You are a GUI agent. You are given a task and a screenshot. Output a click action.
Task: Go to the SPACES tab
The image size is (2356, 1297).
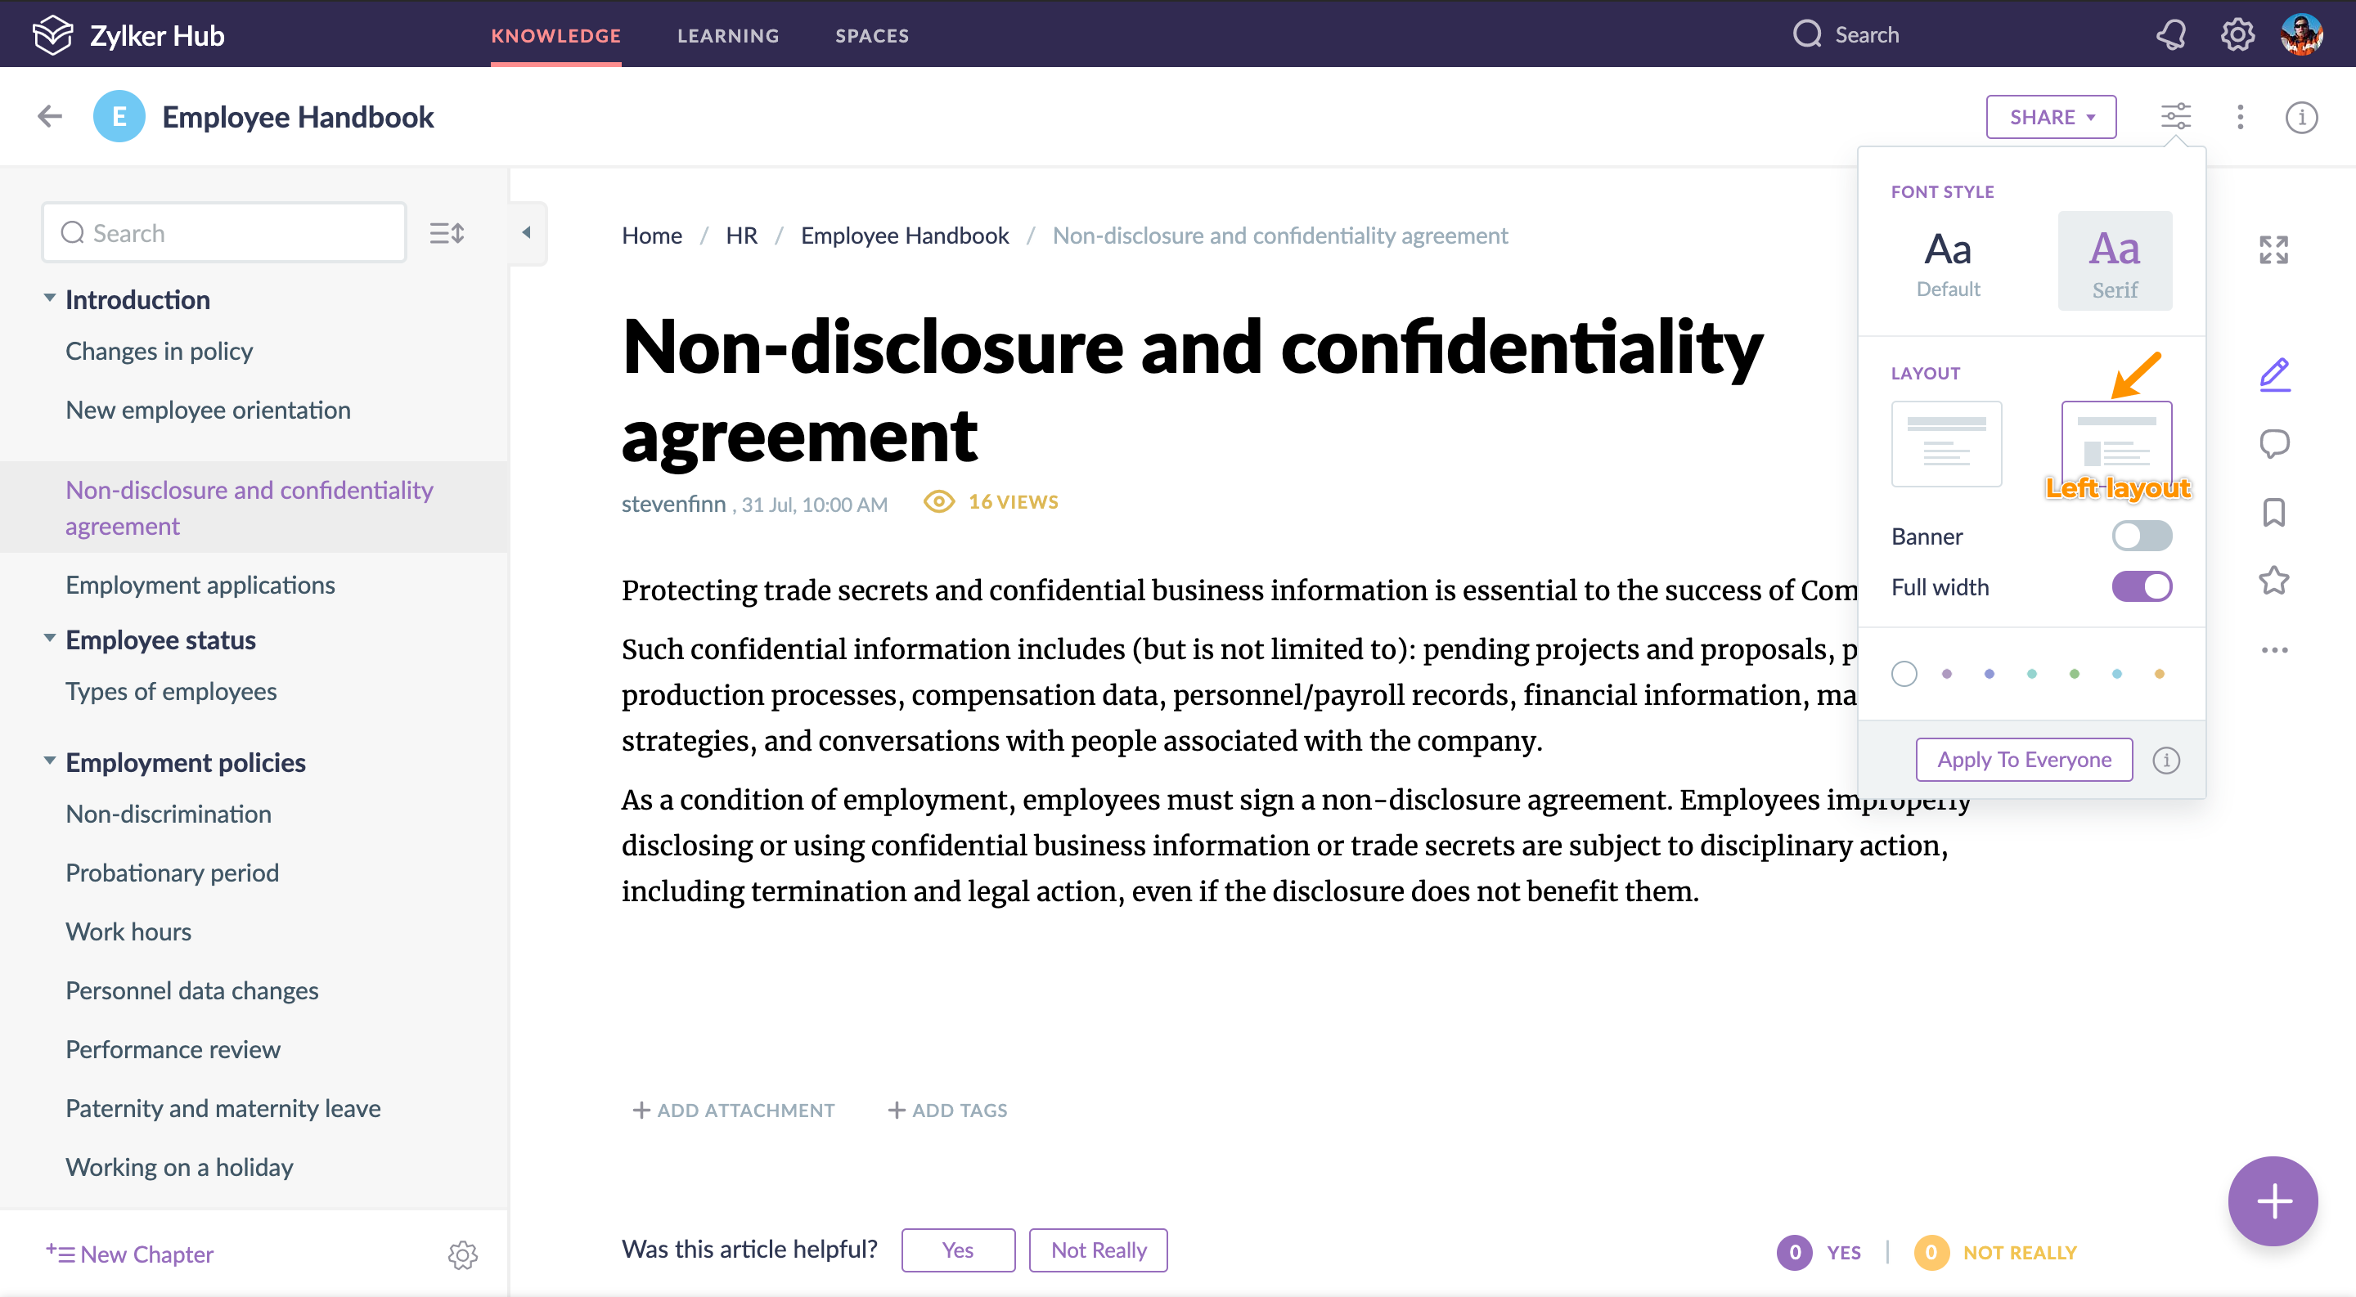(x=871, y=36)
